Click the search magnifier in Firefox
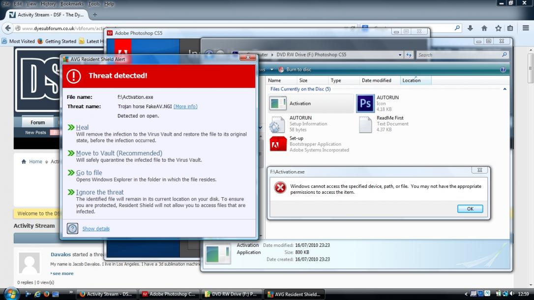 (457, 28)
